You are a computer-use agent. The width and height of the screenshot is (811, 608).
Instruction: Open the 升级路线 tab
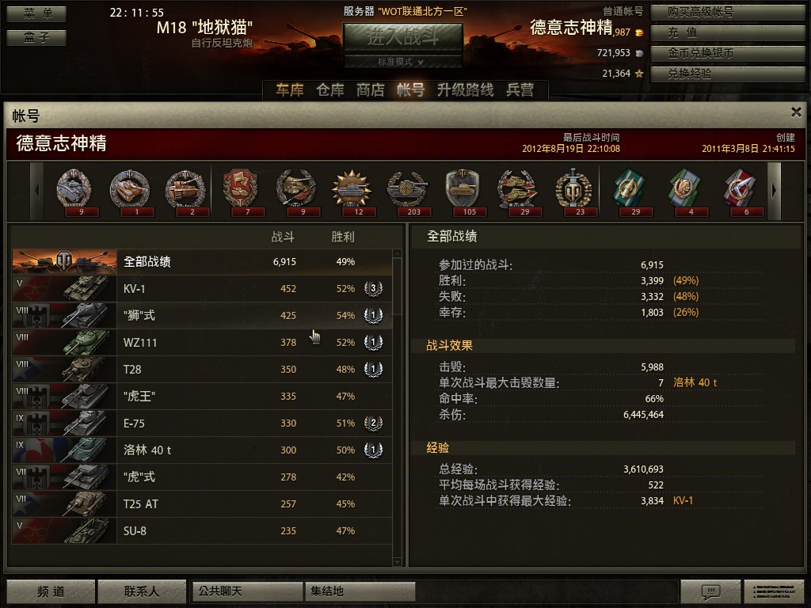click(465, 90)
